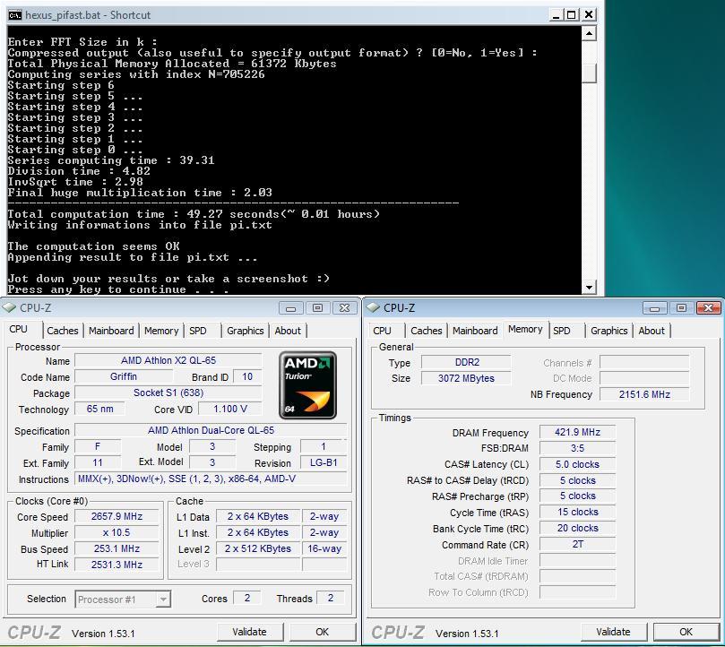Click the Core VID value 1.100 V
Image resolution: width=725 pixels, height=647 pixels.
coord(229,409)
